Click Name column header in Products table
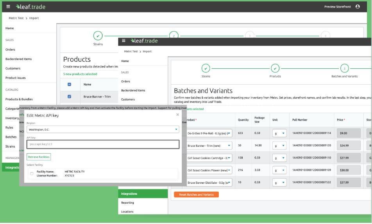 tap(87, 84)
